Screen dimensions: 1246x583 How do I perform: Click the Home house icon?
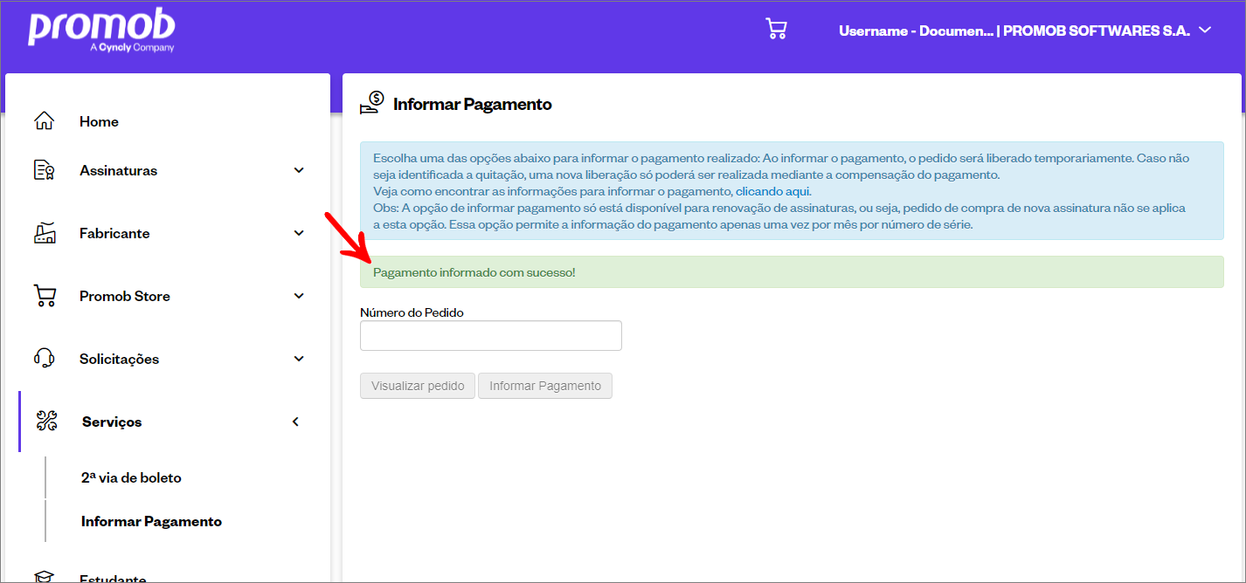coord(44,121)
